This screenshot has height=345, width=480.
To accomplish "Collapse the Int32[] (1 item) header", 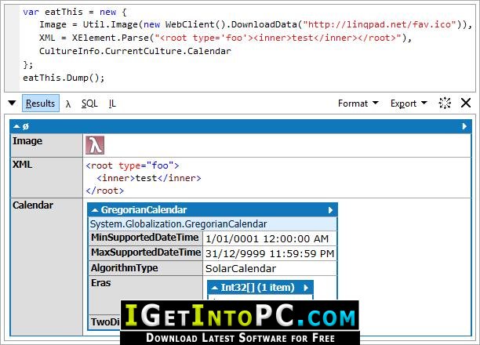I will (215, 288).
